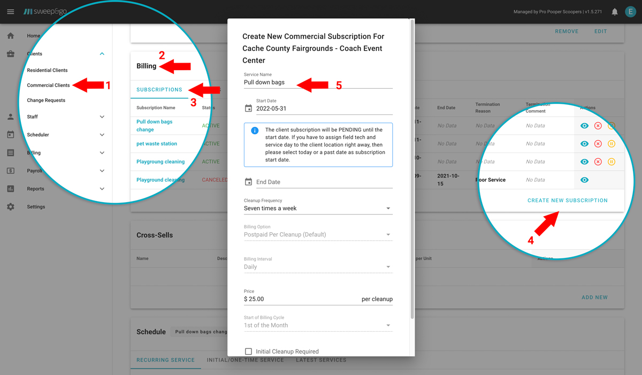Check the Initial Cleanup Required checkbox

[248, 351]
